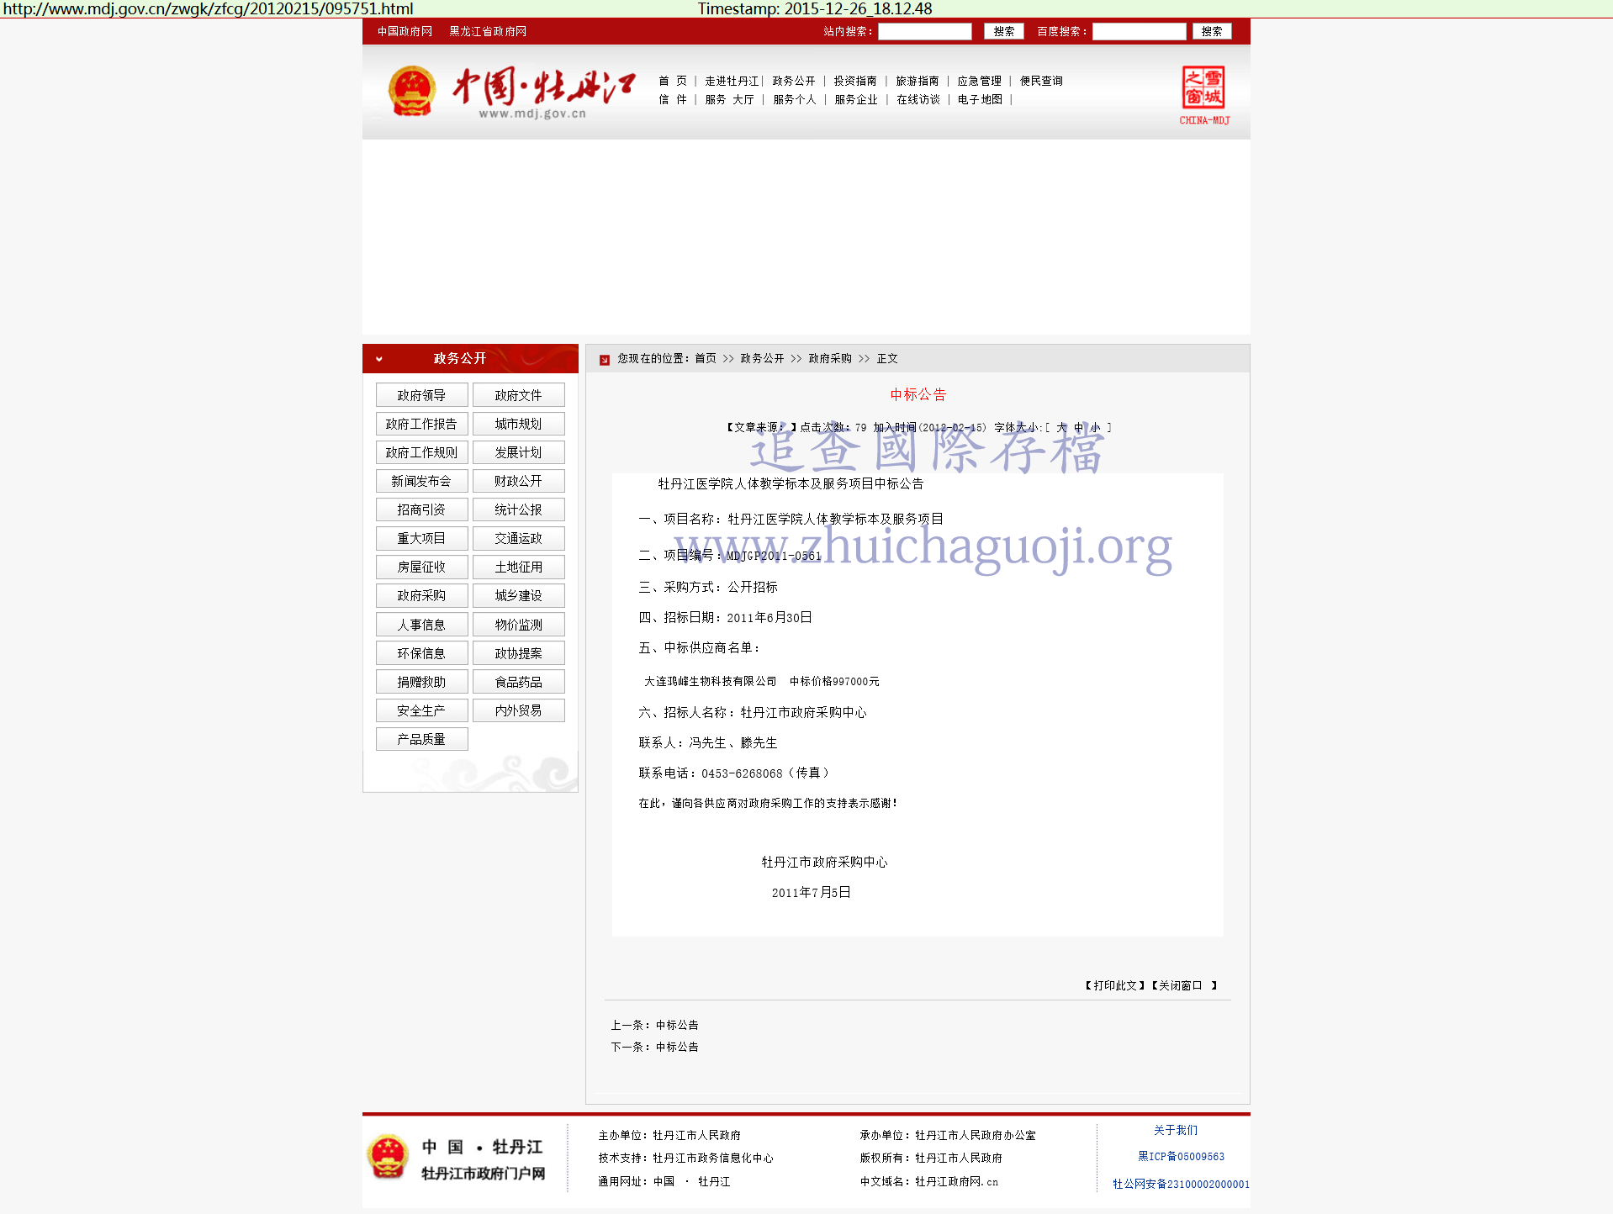Click the national emblem logo in header
Screen dimensions: 1613x1214
point(411,91)
